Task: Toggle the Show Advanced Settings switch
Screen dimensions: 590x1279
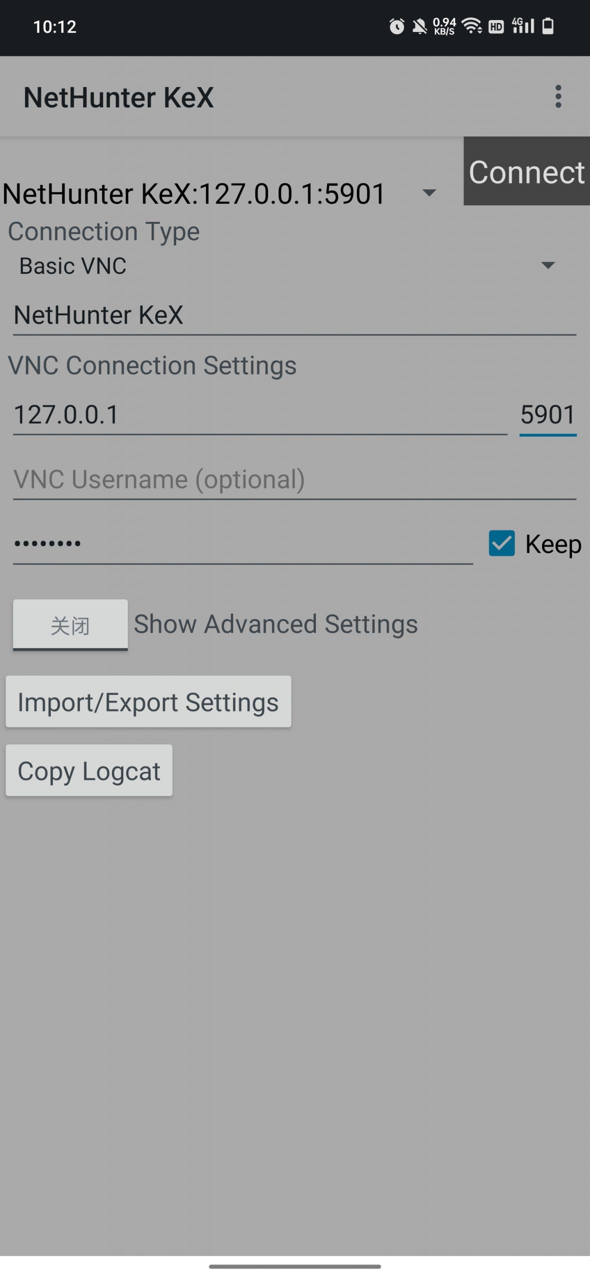Action: (x=70, y=625)
